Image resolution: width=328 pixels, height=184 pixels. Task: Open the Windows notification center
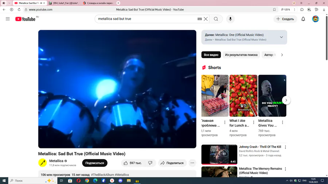[323, 181]
